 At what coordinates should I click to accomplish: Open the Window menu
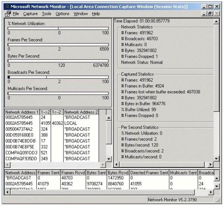click(81, 14)
